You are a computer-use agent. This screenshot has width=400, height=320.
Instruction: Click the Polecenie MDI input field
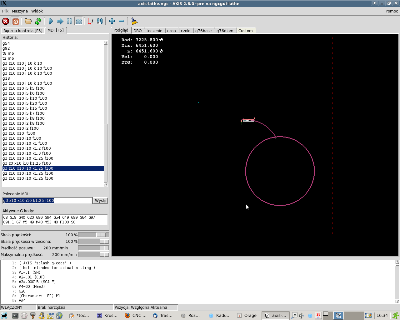click(x=47, y=201)
